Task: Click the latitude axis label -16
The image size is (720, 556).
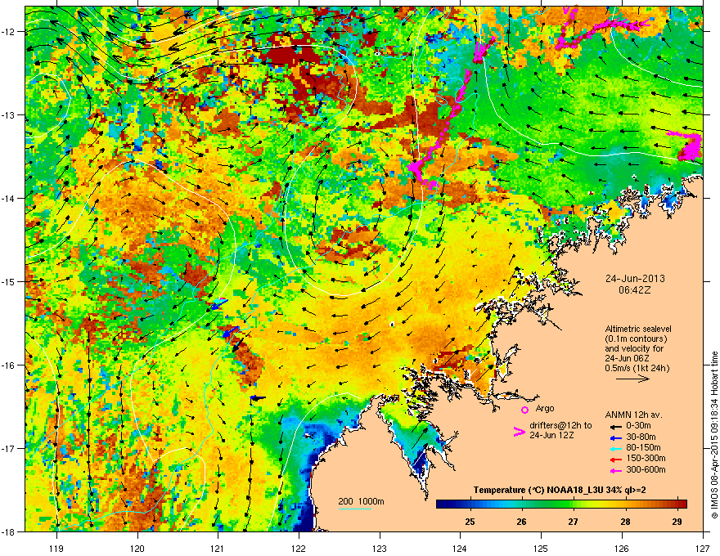Action: [9, 365]
